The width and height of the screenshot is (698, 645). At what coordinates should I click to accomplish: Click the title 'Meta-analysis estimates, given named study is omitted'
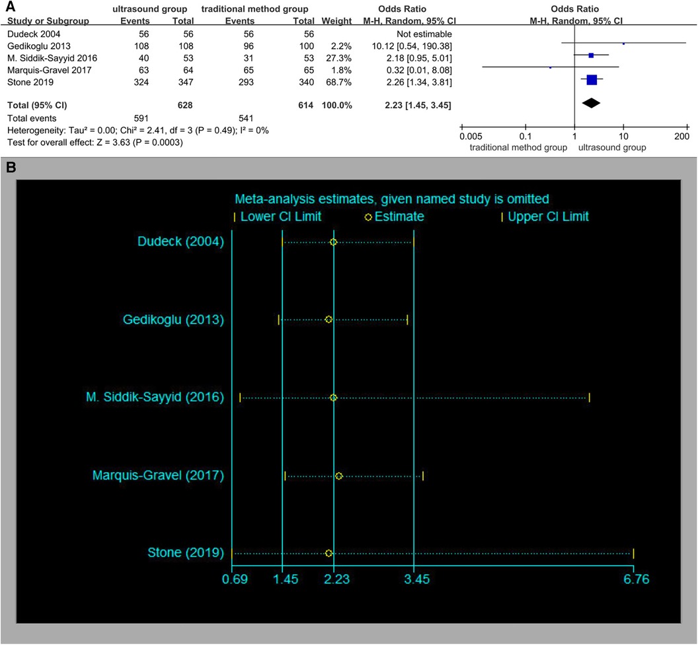point(392,199)
